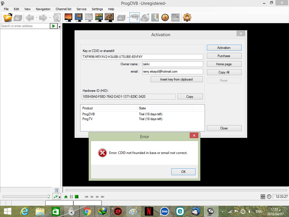
Task: Toggle the SUBS subtitles toolbar icon
Action: click(135, 18)
